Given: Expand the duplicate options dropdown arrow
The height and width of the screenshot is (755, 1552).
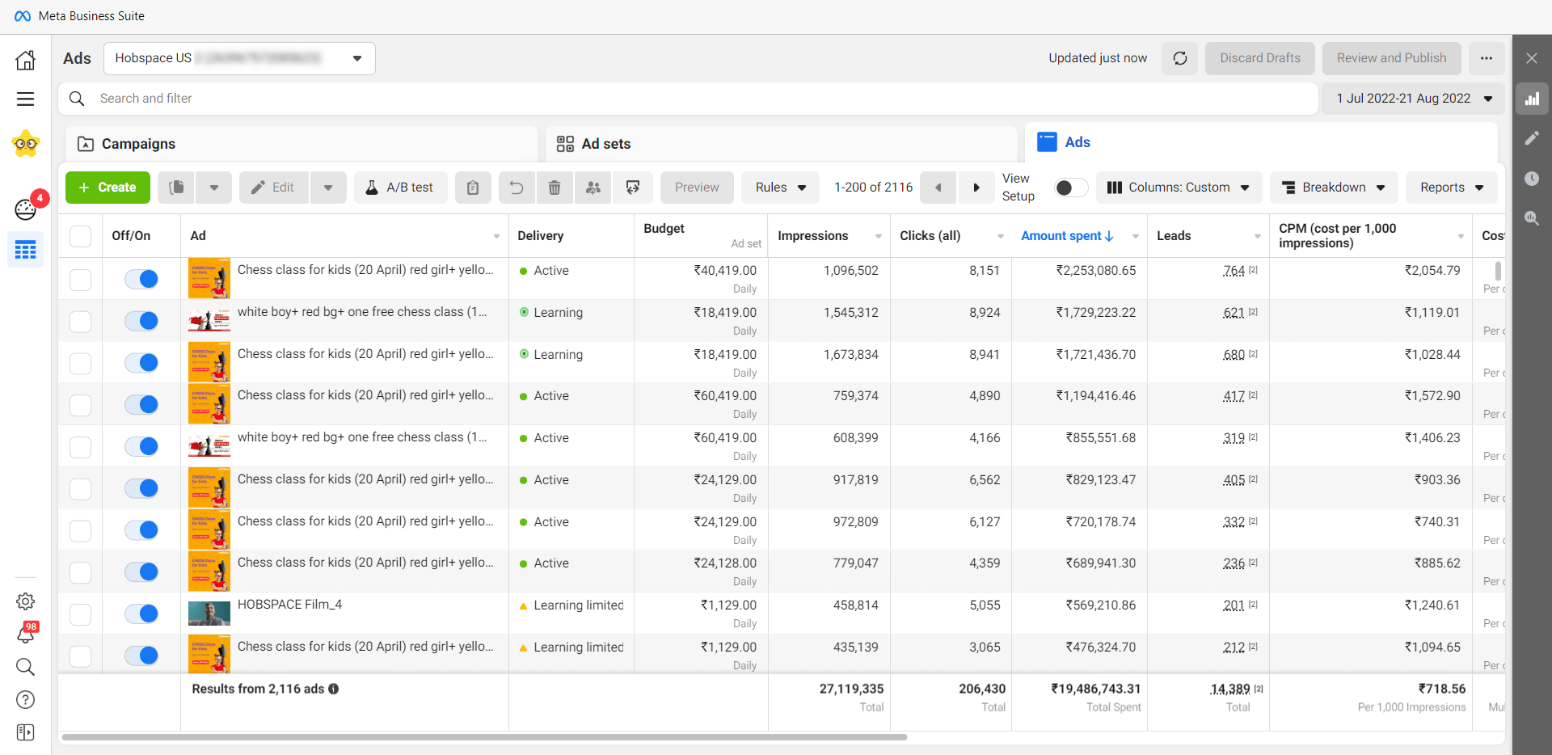Looking at the screenshot, I should coord(214,188).
